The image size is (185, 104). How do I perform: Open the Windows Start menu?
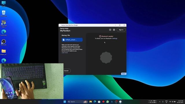coord(65,102)
